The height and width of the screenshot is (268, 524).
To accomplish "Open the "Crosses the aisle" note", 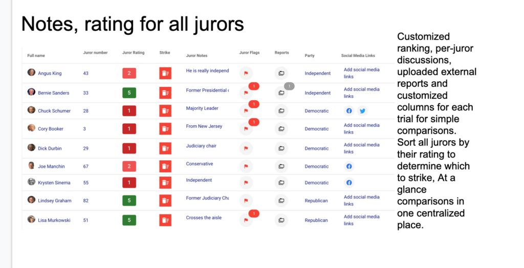I will pyautogui.click(x=204, y=218).
